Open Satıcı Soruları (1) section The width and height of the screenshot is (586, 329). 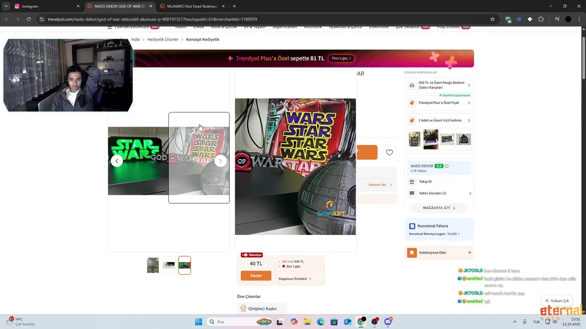[x=439, y=193]
